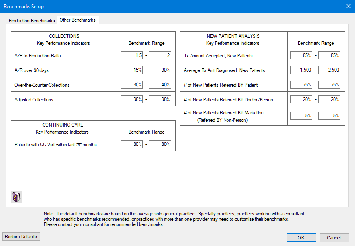Click Average Tx Amt Diagnosed maximum field

coord(329,70)
